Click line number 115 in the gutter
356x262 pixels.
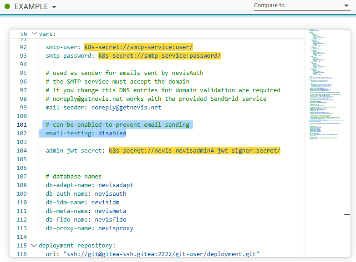pyautogui.click(x=21, y=246)
